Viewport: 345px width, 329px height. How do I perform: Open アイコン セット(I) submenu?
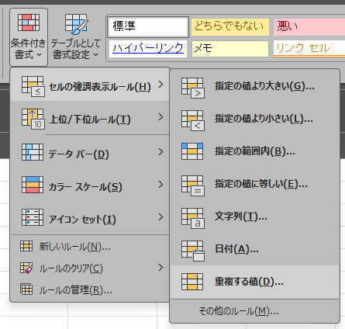pyautogui.click(x=90, y=217)
